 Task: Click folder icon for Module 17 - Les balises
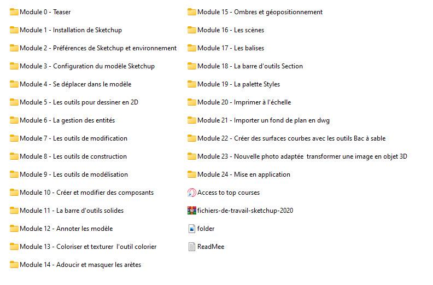192,48
